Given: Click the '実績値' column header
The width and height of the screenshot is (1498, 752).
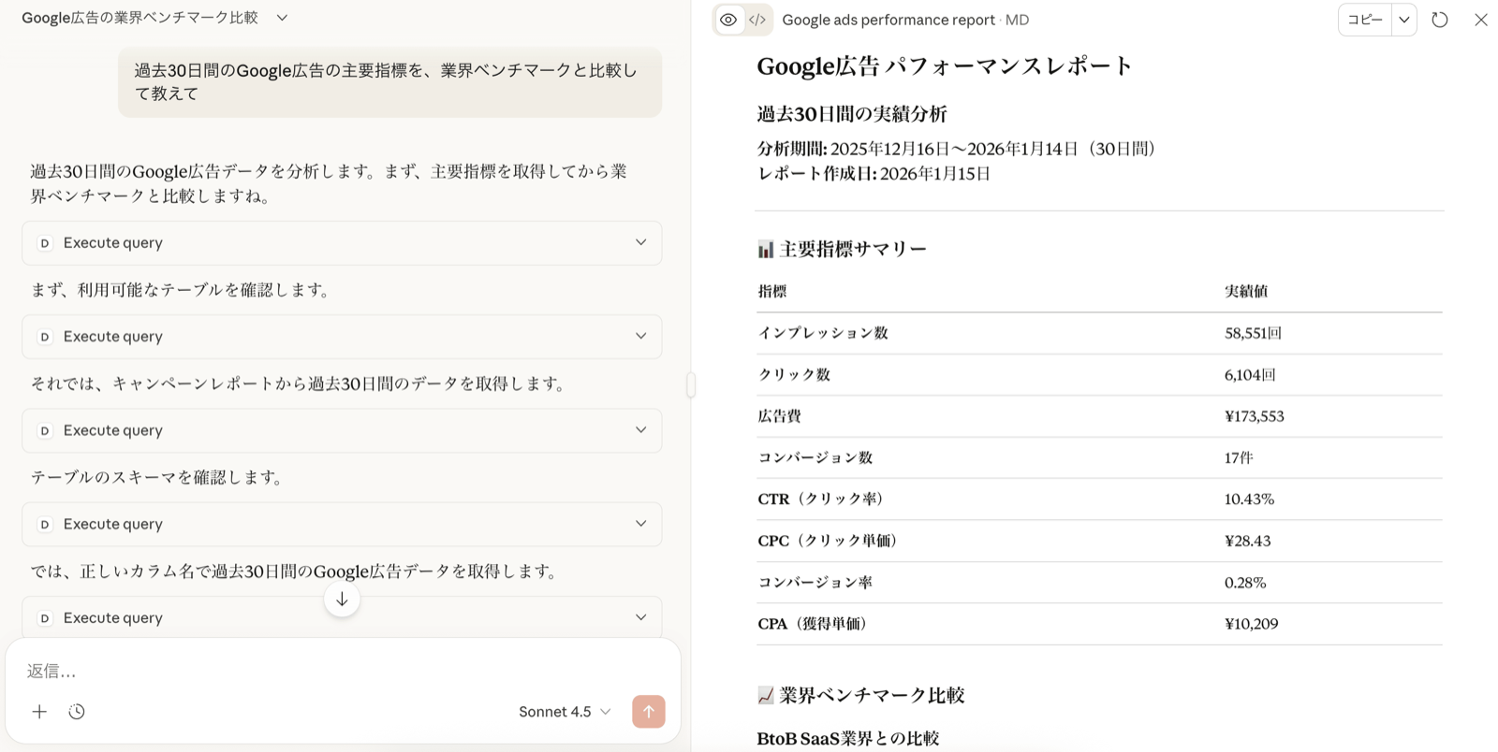Looking at the screenshot, I should point(1246,291).
